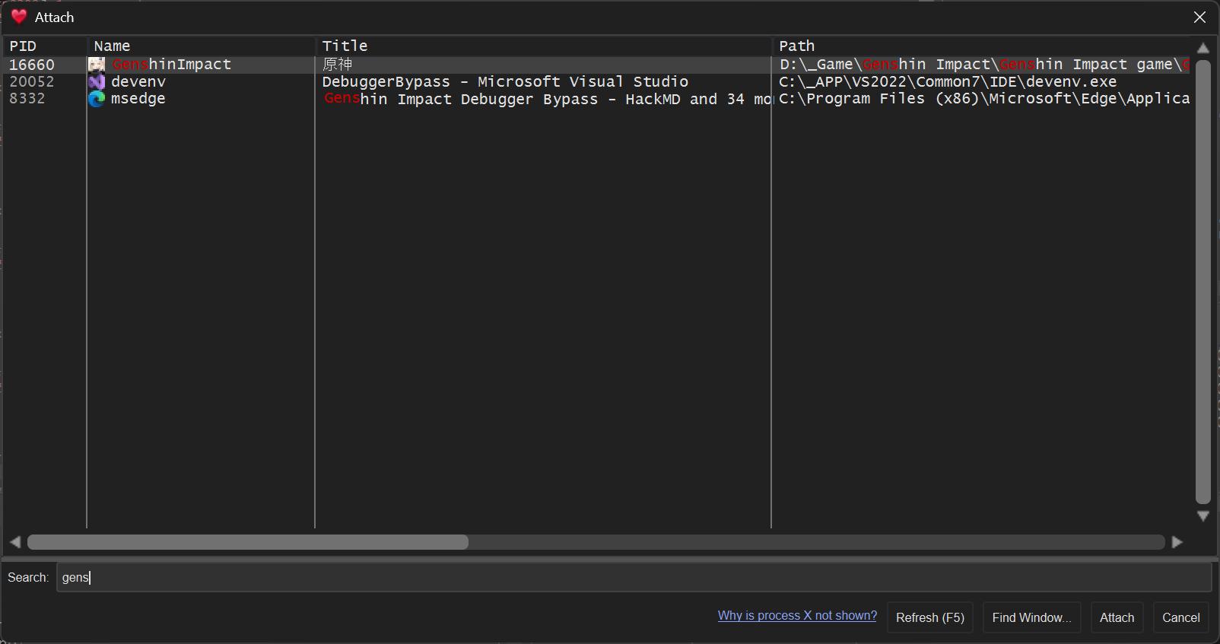Select the GenshinImpact process name
Image resolution: width=1220 pixels, height=644 pixels.
point(172,65)
